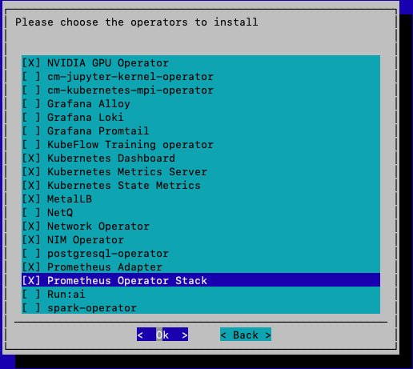413x369 pixels.
Task: Click the 'Grafana Loki' label text
Action: coord(86,118)
